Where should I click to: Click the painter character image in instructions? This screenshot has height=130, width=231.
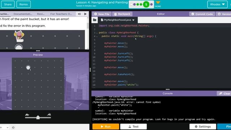pyautogui.click(x=19, y=36)
